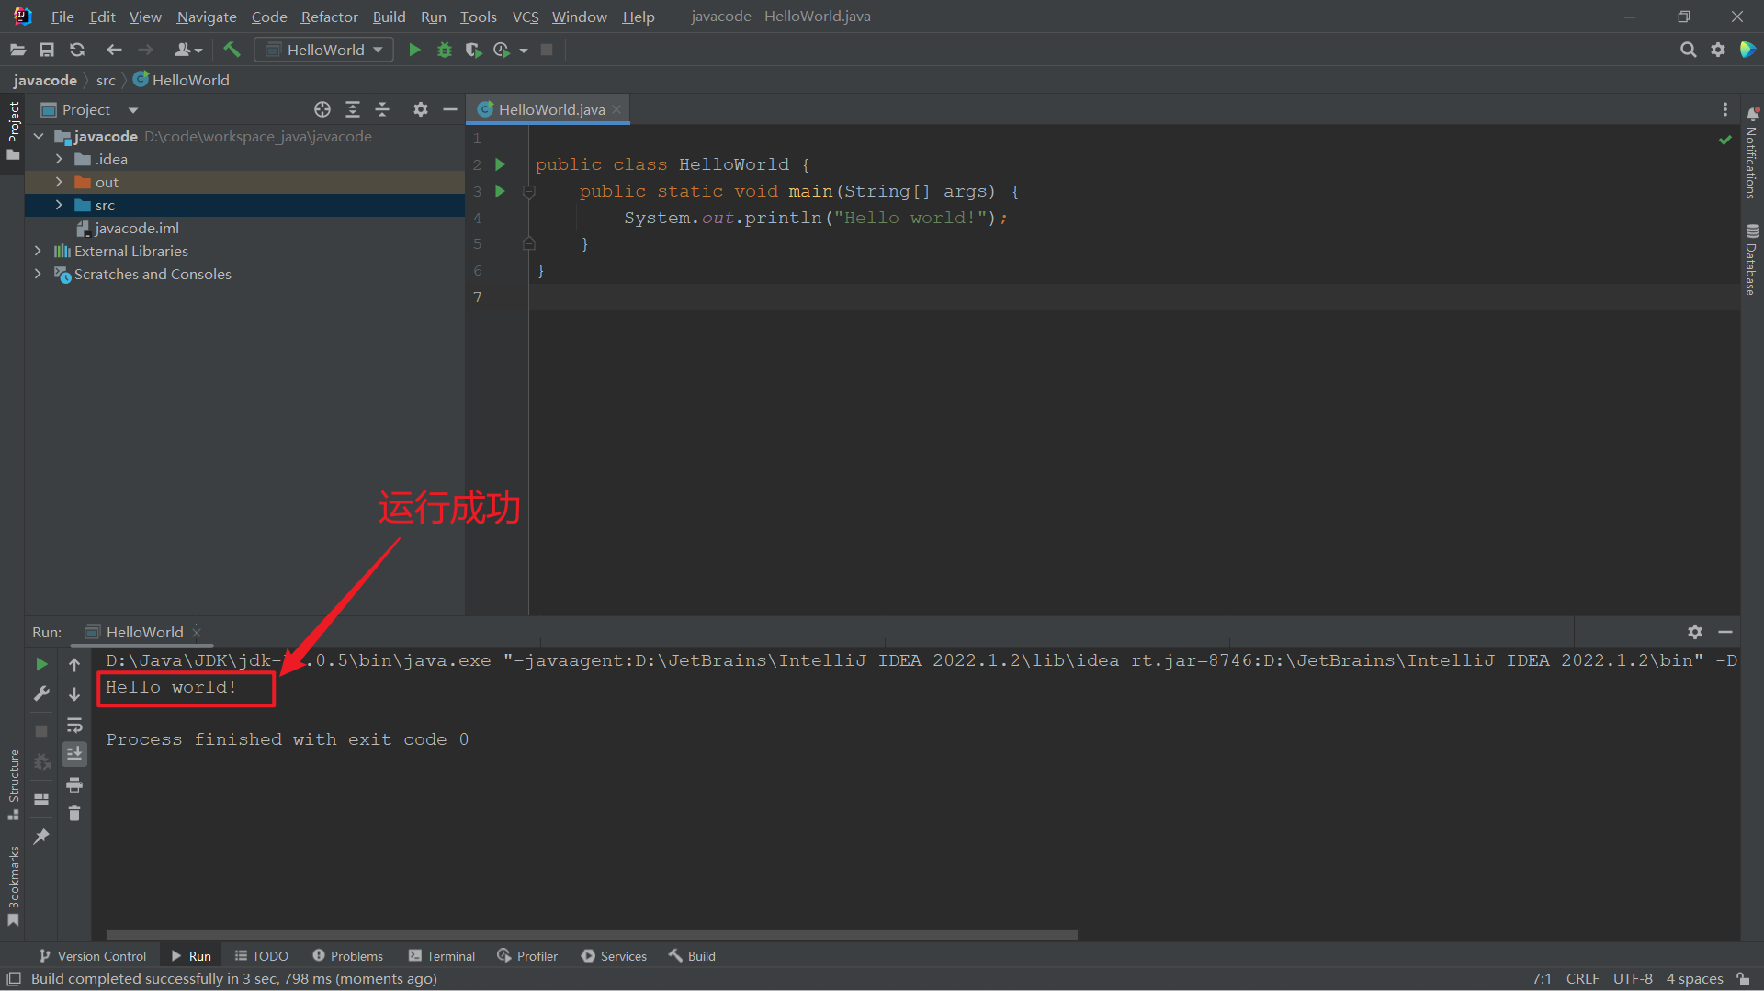Open the Services tool window
Image resolution: width=1764 pixels, height=991 pixels.
click(614, 956)
